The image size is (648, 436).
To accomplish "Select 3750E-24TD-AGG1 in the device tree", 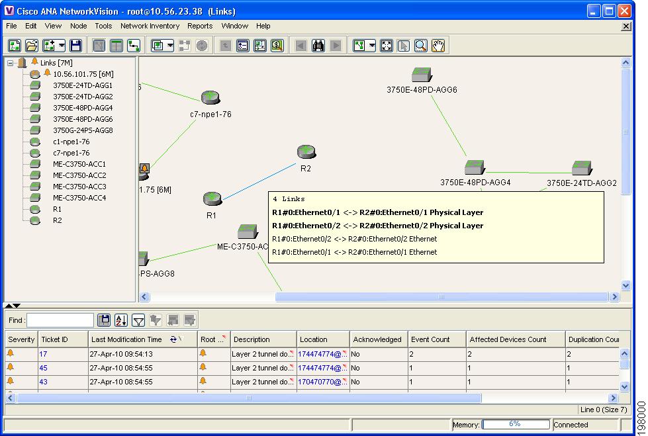I will tap(83, 85).
